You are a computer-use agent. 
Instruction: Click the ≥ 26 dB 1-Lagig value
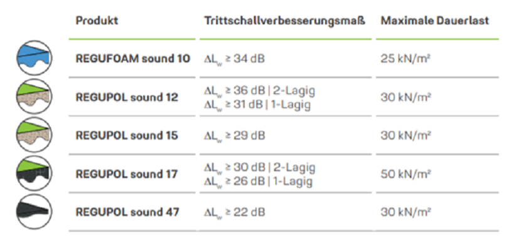click(x=258, y=182)
